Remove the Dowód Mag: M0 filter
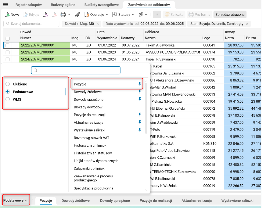Viewport: 262px width, 208px height. 98,24
